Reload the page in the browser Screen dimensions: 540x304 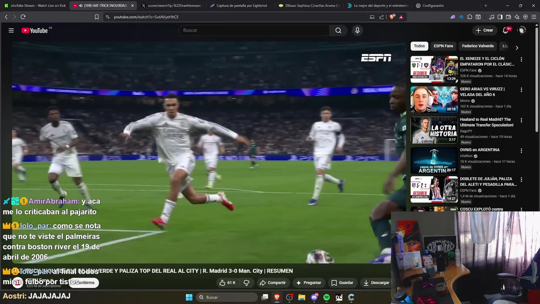23,17
